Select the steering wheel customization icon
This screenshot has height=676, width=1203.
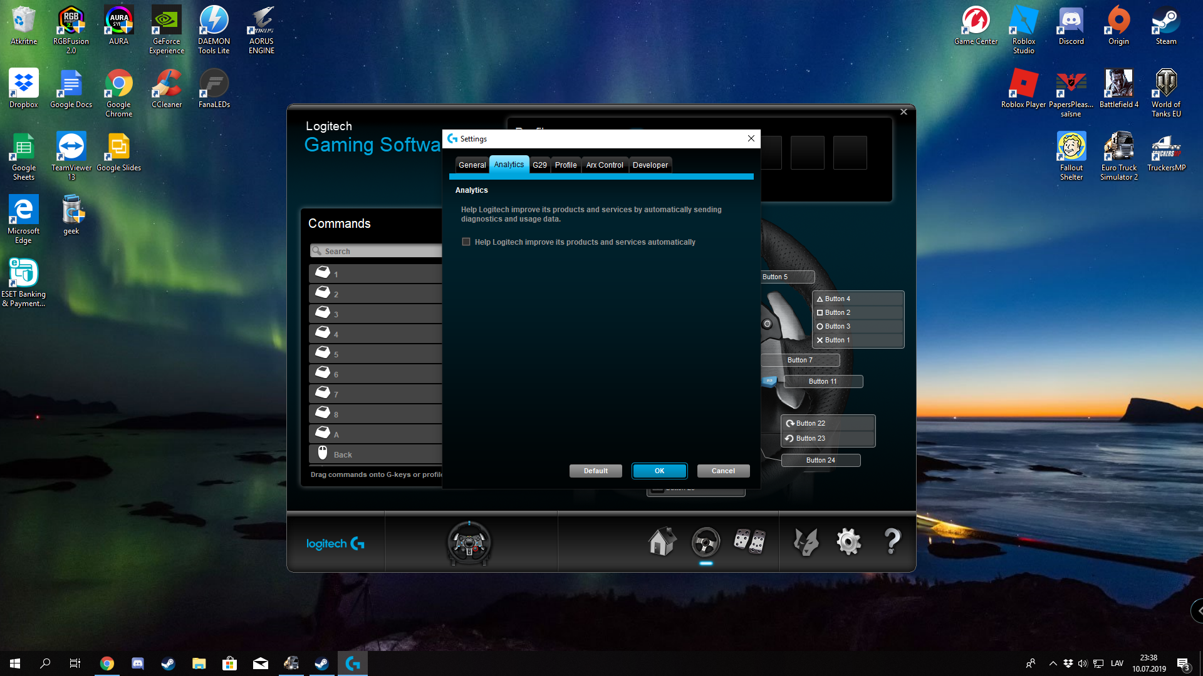coord(706,542)
